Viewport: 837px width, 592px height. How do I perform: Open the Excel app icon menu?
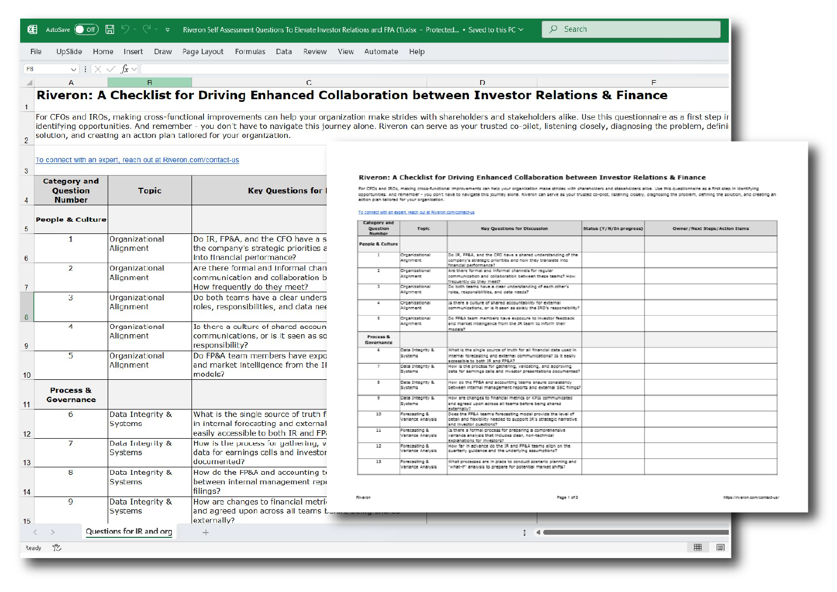[x=32, y=30]
